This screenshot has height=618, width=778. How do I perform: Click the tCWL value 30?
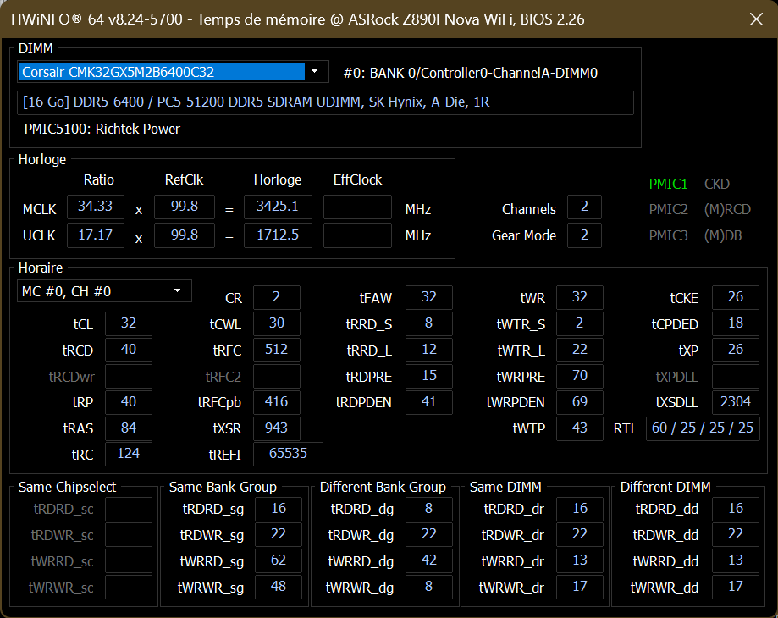point(276,323)
